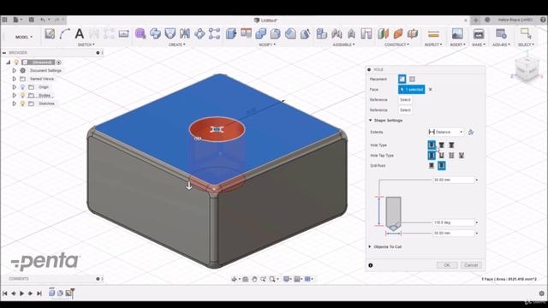
Task: Open the MODEL workspace dropdown
Action: point(24,37)
